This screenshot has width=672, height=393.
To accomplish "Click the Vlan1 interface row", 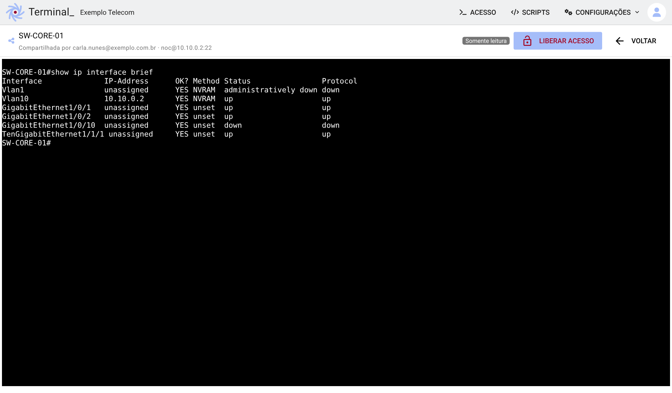I will point(171,90).
